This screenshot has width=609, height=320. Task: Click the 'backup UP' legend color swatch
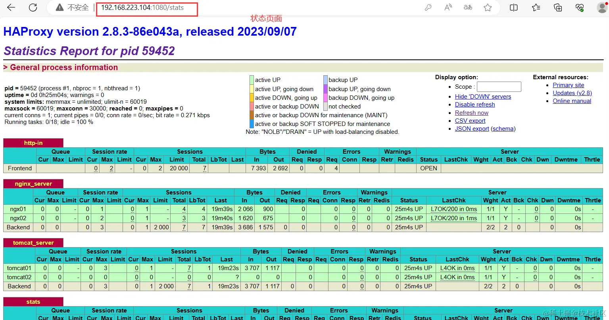coord(325,80)
